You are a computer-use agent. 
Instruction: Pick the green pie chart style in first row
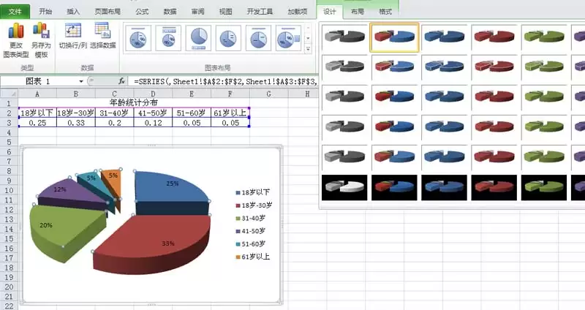click(542, 37)
